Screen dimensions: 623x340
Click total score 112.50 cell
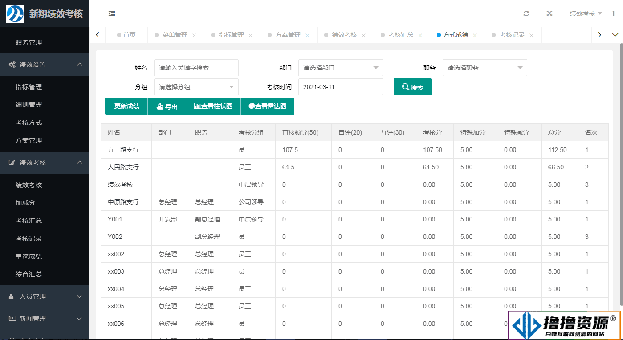click(560, 150)
